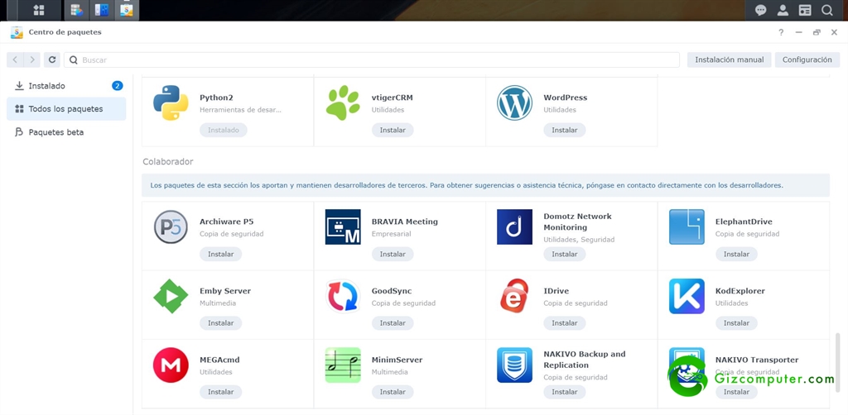Click the help question mark icon
The width and height of the screenshot is (848, 415).
[x=781, y=32]
